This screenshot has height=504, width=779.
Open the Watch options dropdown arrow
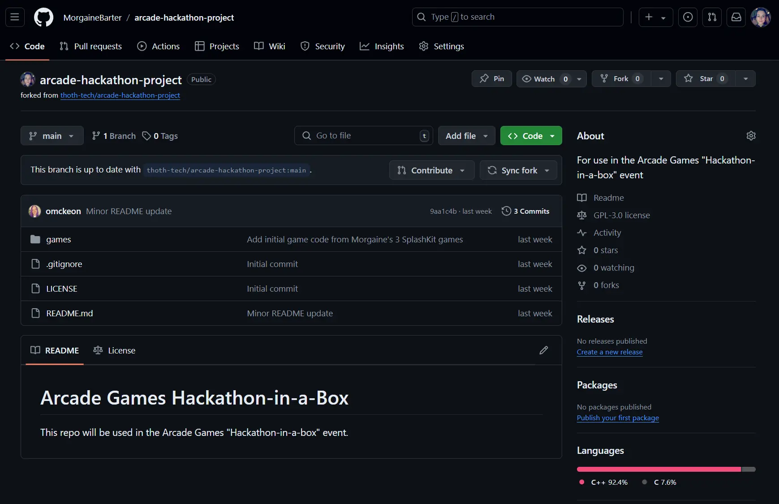(x=579, y=79)
